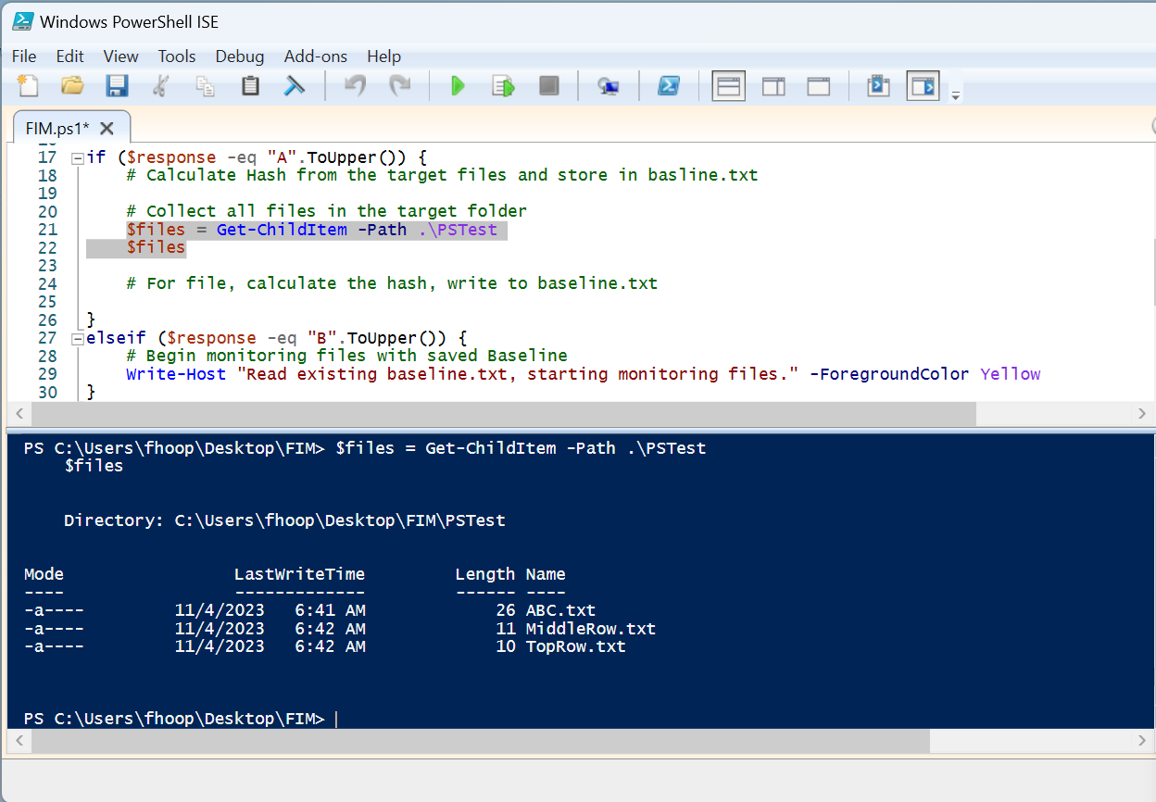Screen dimensions: 1156x802
Task: Create a new script file
Action: (27, 85)
